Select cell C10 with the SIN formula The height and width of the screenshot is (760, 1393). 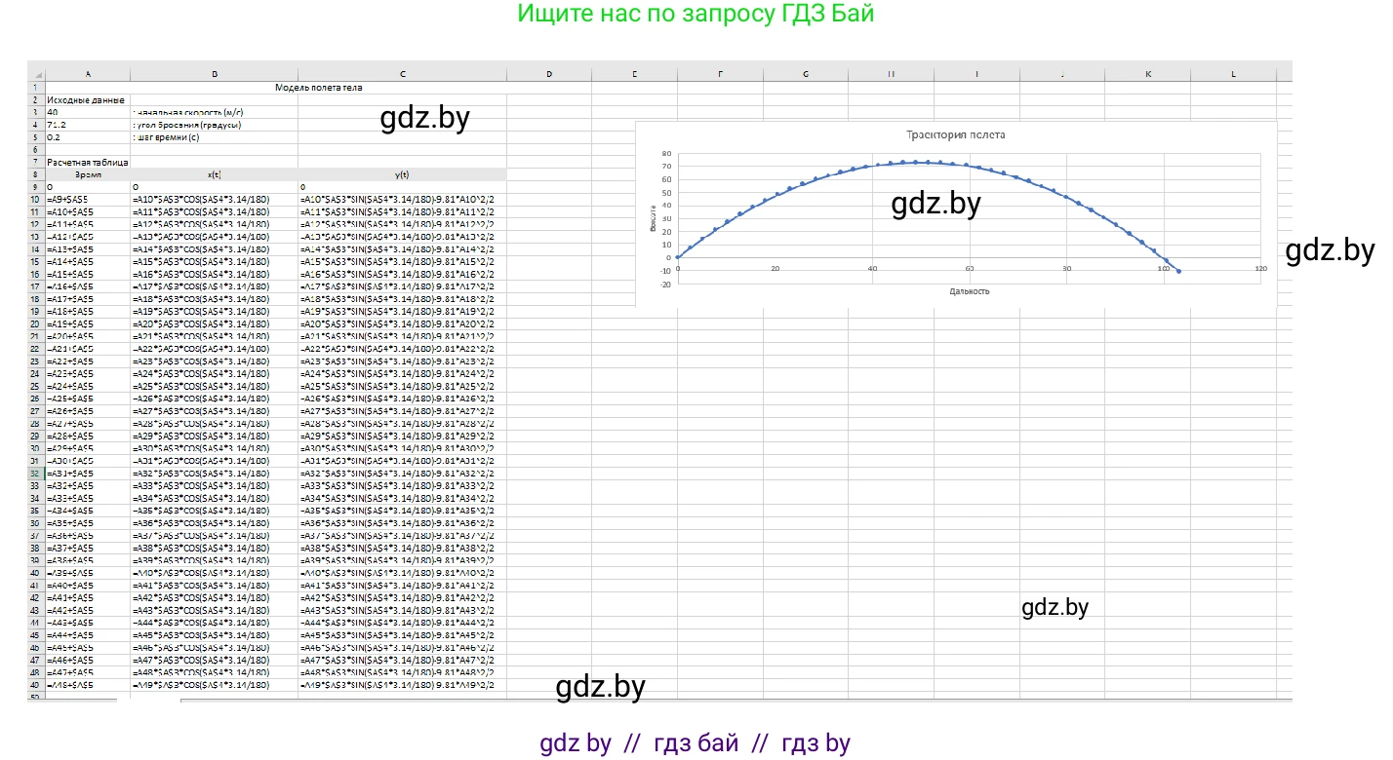(402, 199)
